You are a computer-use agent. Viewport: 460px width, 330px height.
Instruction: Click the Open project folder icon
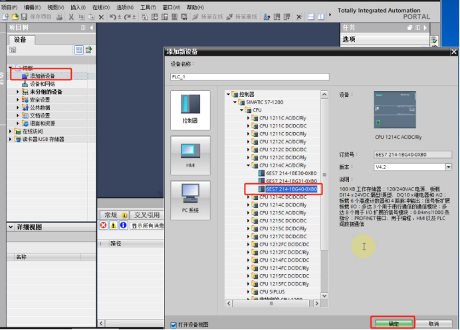pyautogui.click(x=15, y=17)
